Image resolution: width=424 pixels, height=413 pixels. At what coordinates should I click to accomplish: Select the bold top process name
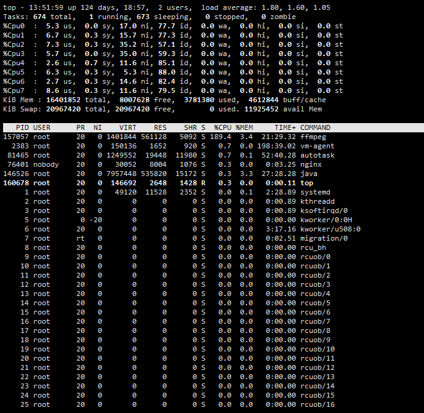pyautogui.click(x=306, y=183)
